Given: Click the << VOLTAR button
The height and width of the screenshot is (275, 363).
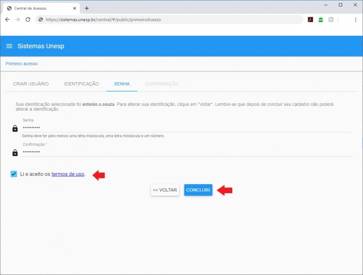Looking at the screenshot, I should tap(165, 190).
